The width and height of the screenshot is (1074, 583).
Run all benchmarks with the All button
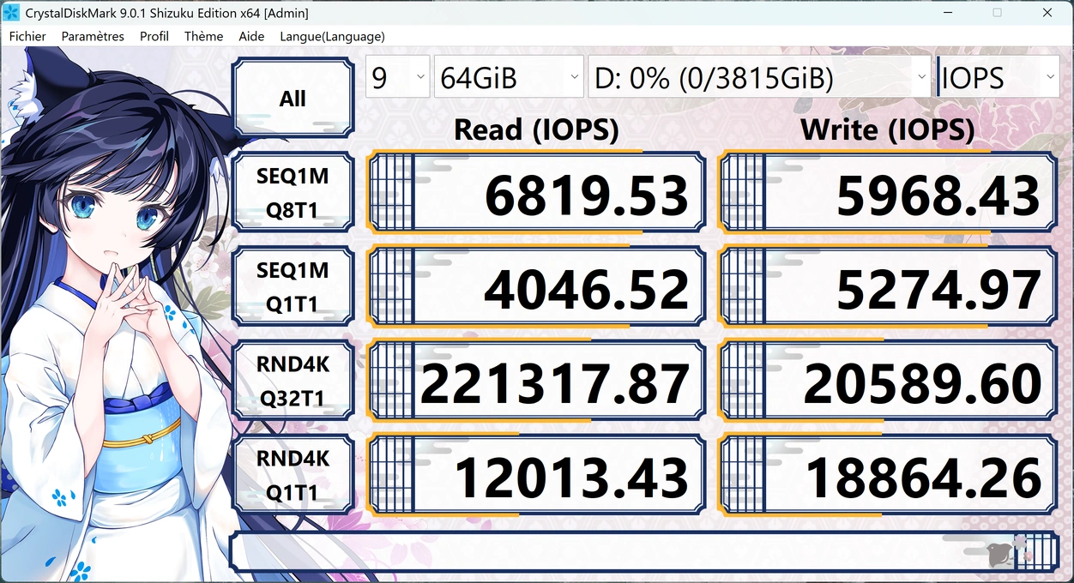click(293, 99)
